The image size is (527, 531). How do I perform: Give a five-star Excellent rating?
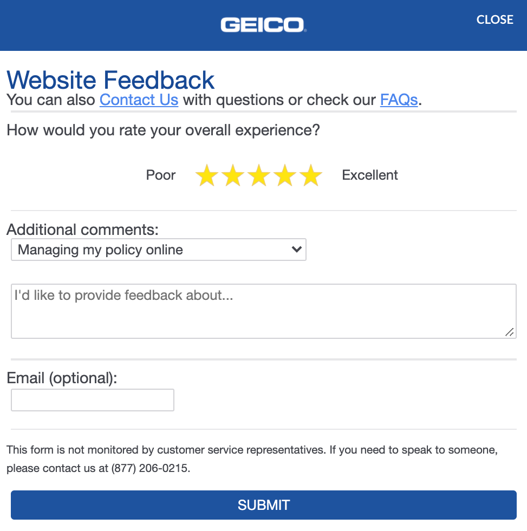(x=311, y=176)
